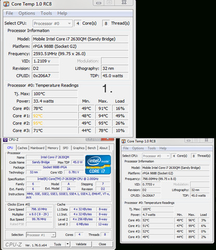Click the Tools button in CPU-Z
The height and width of the screenshot is (250, 216).
(x=57, y=244)
